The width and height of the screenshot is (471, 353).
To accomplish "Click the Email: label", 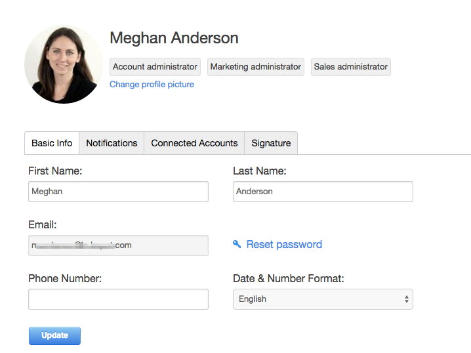I will 43,224.
